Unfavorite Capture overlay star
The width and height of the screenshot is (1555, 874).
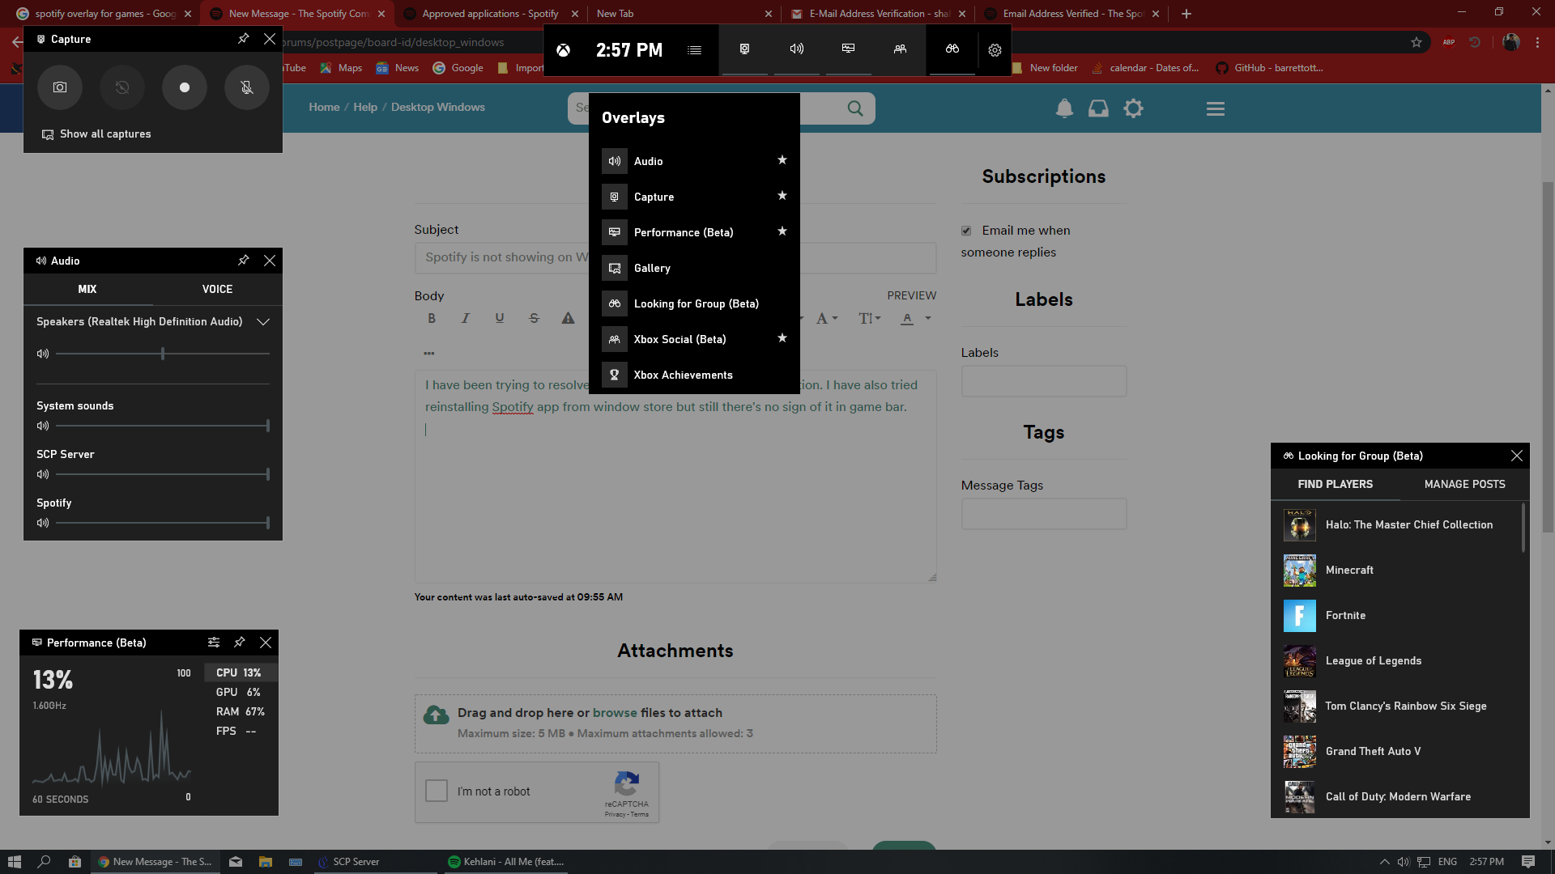click(782, 196)
